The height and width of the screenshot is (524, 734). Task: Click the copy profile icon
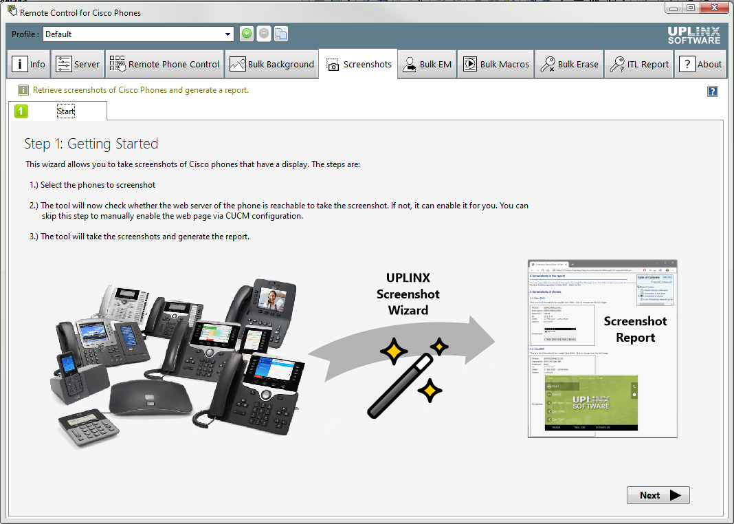click(x=281, y=34)
